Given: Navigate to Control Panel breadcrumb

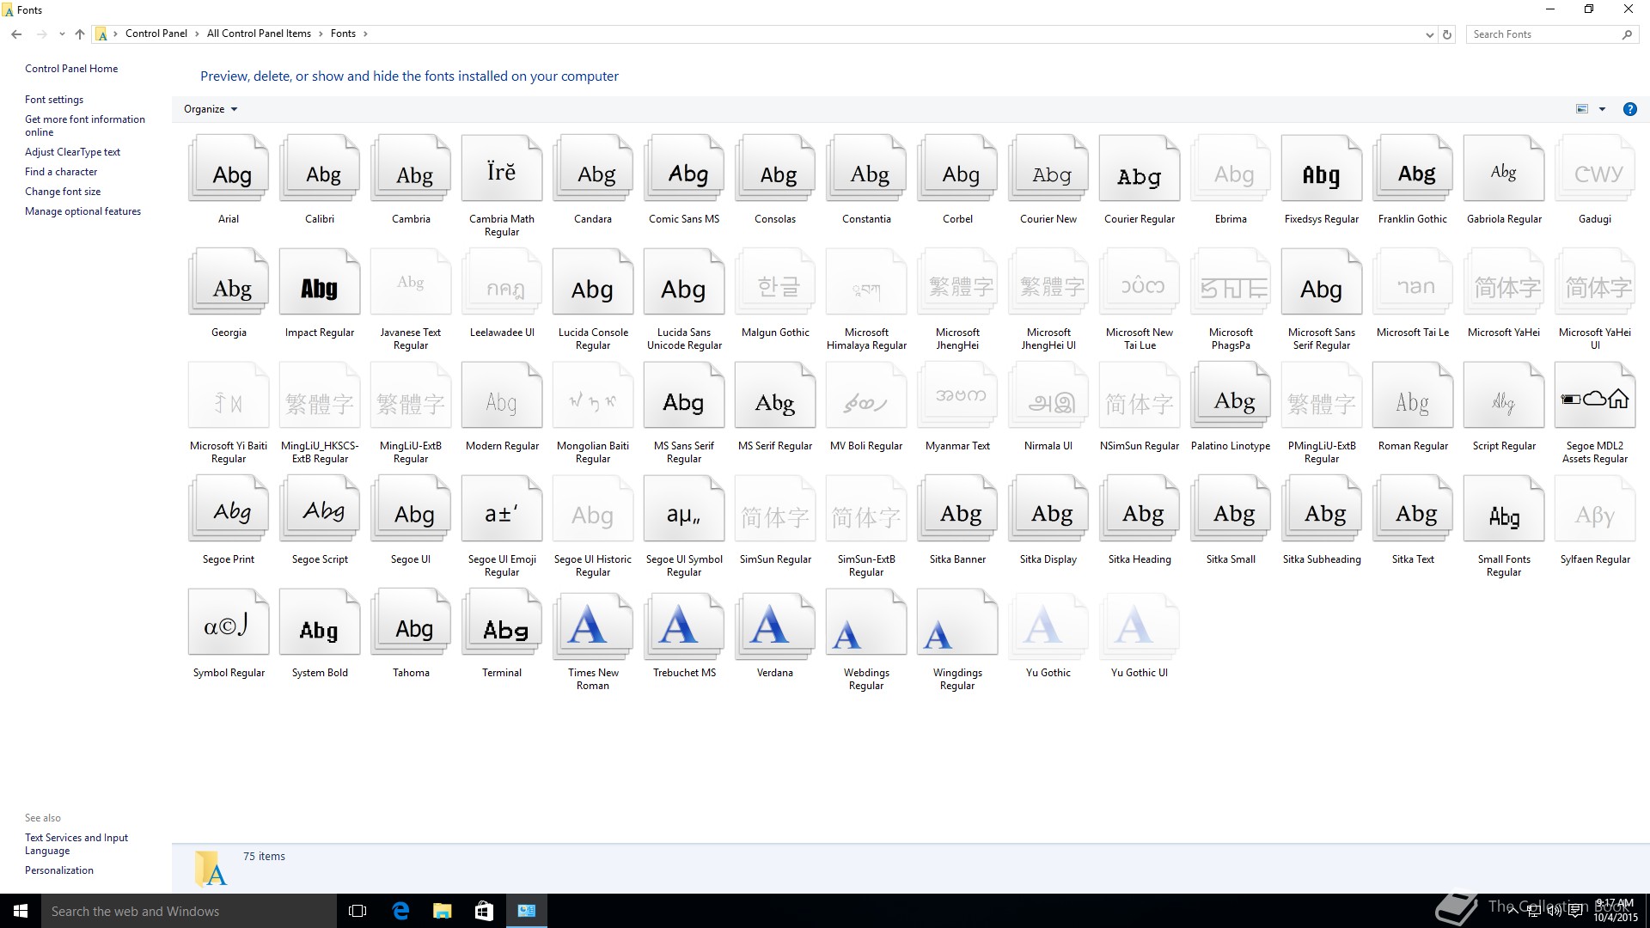Looking at the screenshot, I should point(156,34).
